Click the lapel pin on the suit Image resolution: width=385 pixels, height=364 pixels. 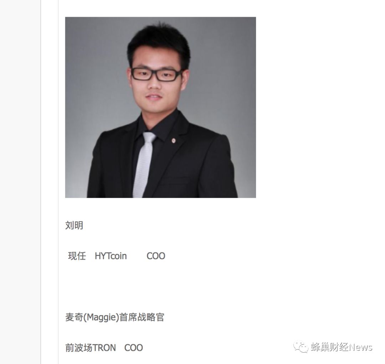pyautogui.click(x=173, y=141)
